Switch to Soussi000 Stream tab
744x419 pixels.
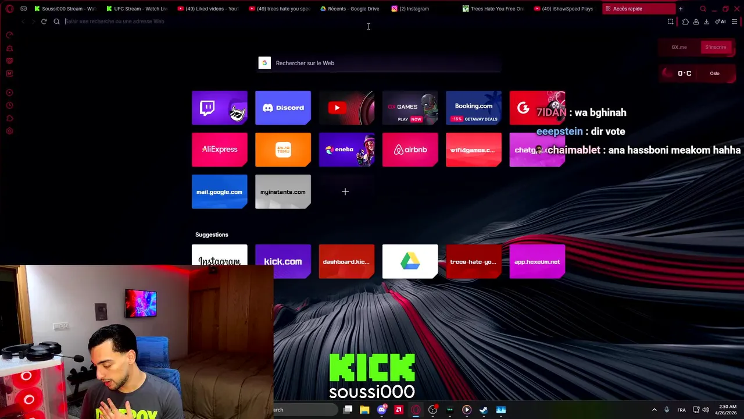65,9
